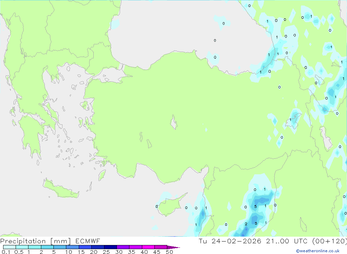Click the '10' legend scale label
Image resolution: width=347 pixels, height=254 pixels.
pyautogui.click(x=69, y=252)
